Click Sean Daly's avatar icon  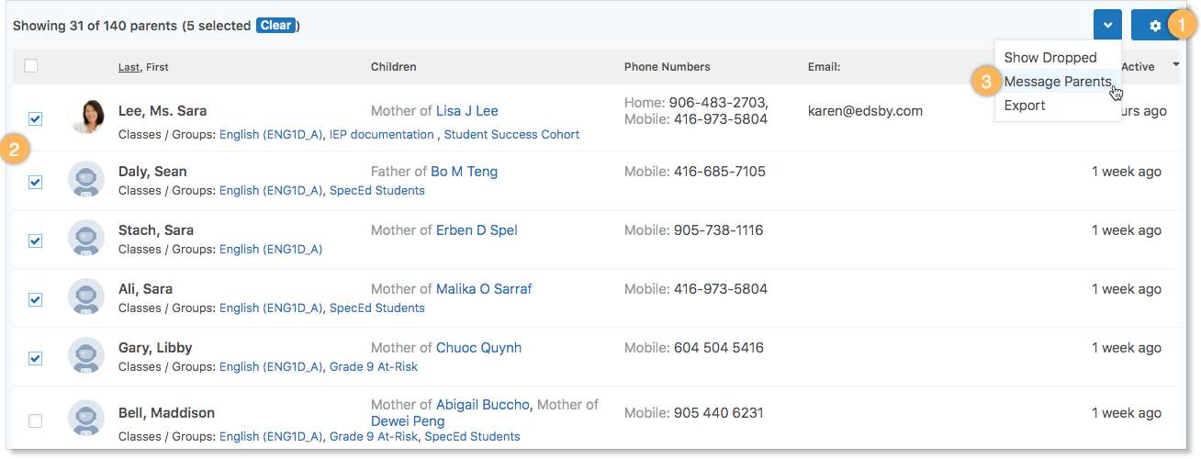click(x=86, y=179)
